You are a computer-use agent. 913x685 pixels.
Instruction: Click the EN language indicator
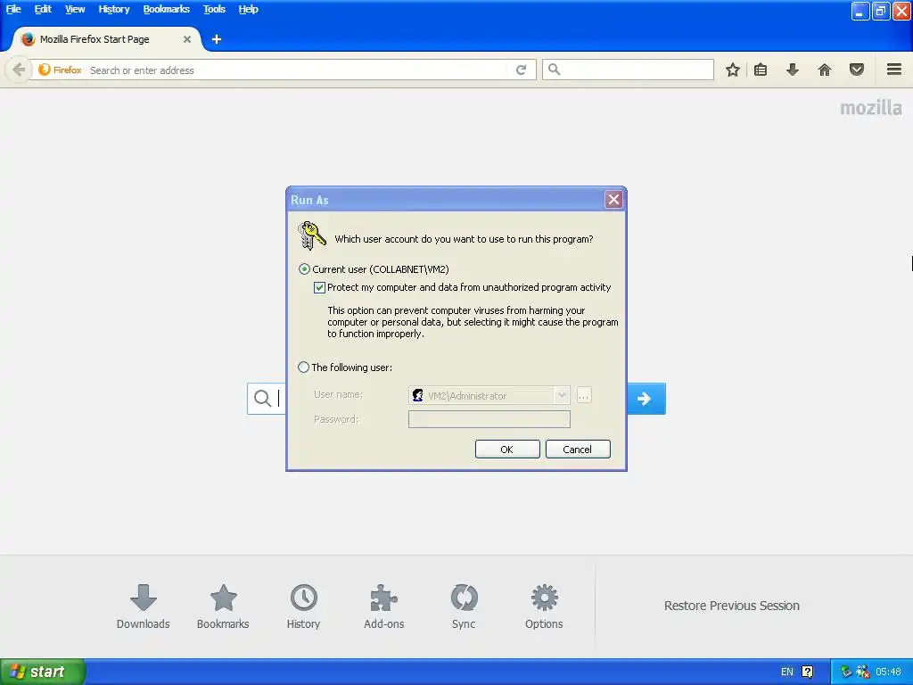coord(786,672)
